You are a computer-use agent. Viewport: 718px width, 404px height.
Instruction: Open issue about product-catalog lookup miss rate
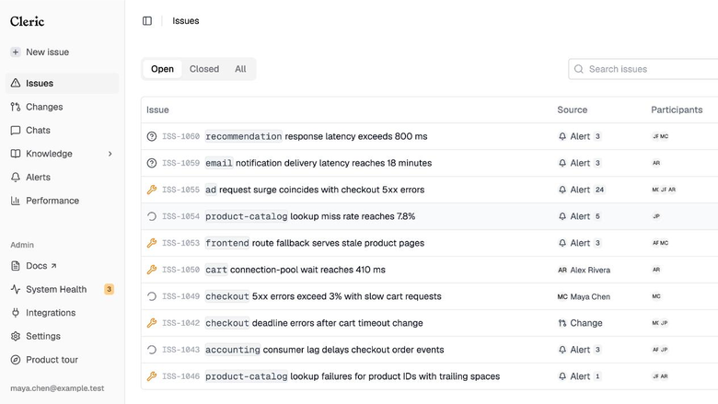(310, 216)
